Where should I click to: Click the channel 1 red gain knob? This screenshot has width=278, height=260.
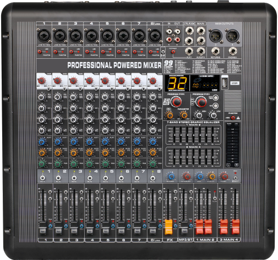click(41, 81)
